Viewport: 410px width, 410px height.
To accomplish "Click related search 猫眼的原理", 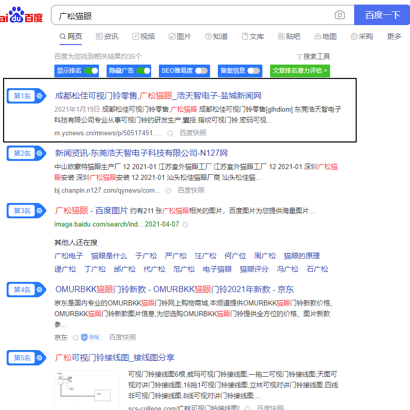I will pyautogui.click(x=302, y=256).
